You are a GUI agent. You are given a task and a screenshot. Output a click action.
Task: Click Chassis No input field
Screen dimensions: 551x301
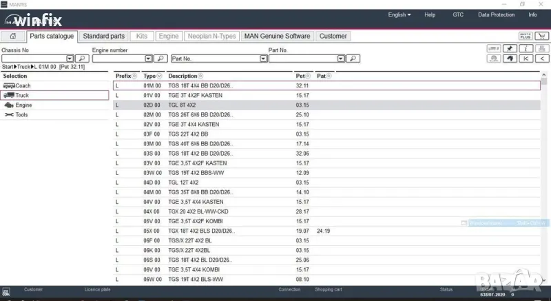pyautogui.click(x=34, y=59)
